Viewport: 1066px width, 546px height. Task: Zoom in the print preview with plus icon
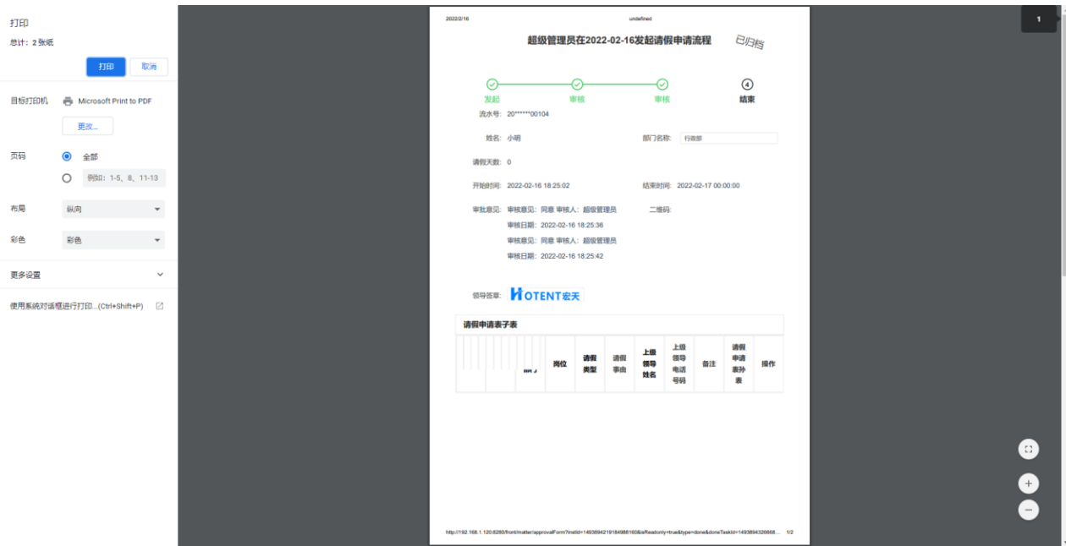coord(1028,483)
